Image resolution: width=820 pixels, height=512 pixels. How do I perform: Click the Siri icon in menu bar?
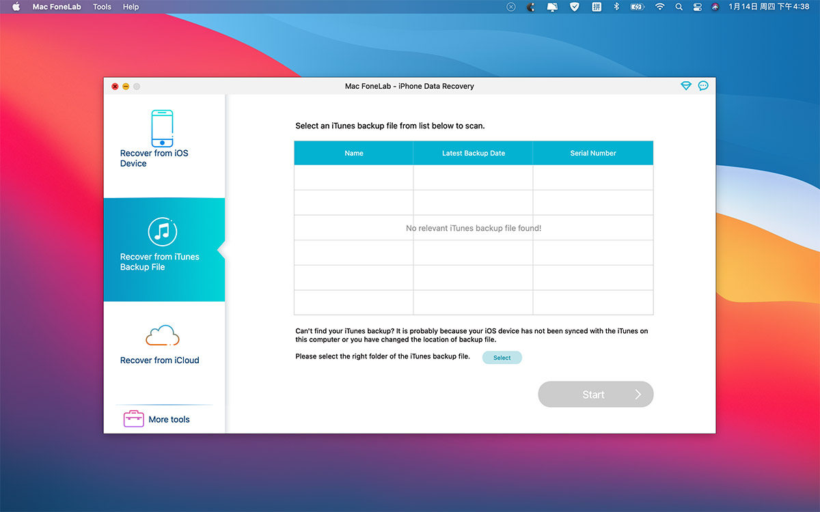[x=715, y=7]
